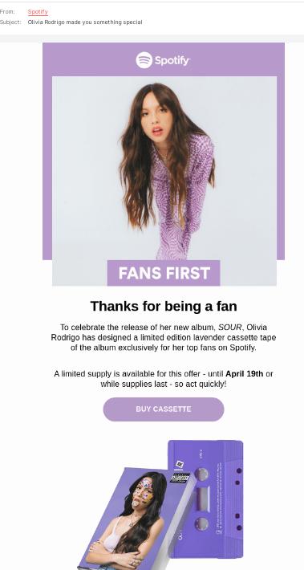Image resolution: width=304 pixels, height=570 pixels.
Task: Click the small logo badge above the advisory label
Action: coord(180,465)
